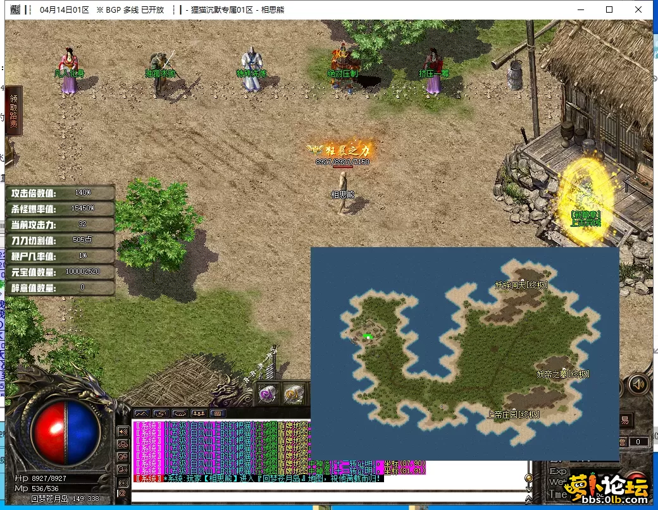Click the chat scroll down arrow
The width and height of the screenshot is (658, 510).
pos(529,489)
